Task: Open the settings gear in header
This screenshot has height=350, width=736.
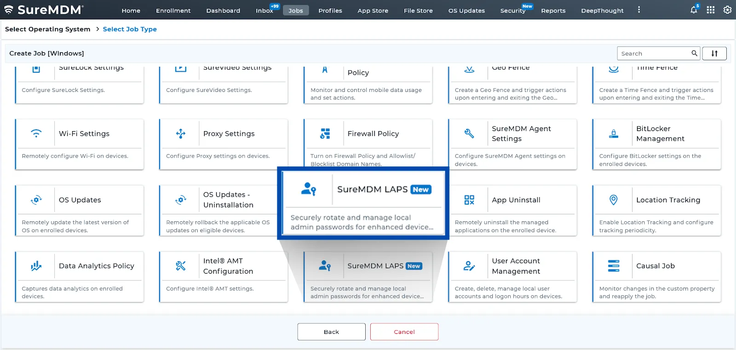Action: [x=727, y=10]
